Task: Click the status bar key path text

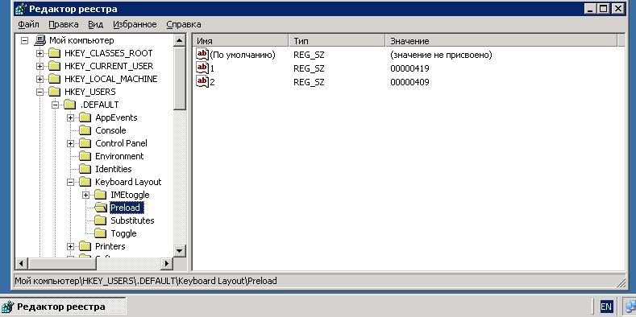Action: (x=146, y=281)
